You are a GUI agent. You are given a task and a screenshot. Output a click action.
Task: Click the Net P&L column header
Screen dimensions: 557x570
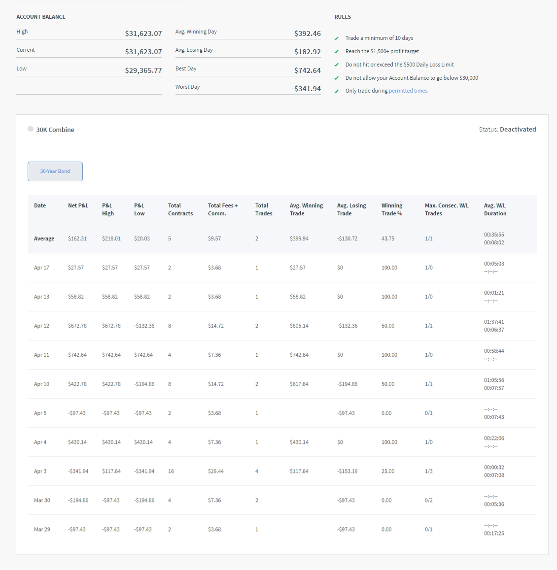pyautogui.click(x=78, y=206)
